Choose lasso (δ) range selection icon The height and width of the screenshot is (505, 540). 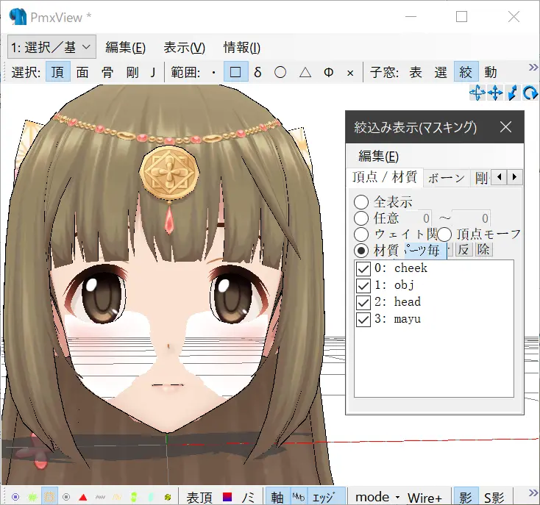257,72
